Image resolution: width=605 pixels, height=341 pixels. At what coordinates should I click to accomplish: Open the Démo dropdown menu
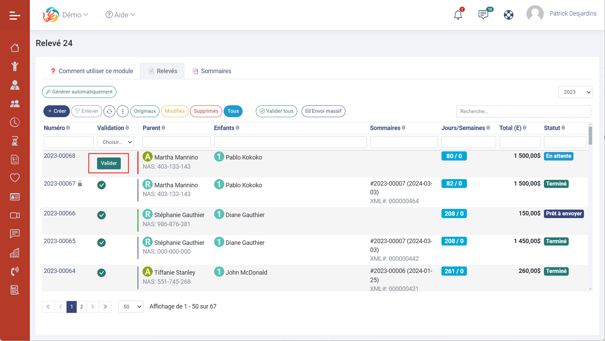(75, 15)
